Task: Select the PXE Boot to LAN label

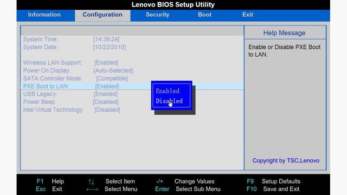Action: 46,87
